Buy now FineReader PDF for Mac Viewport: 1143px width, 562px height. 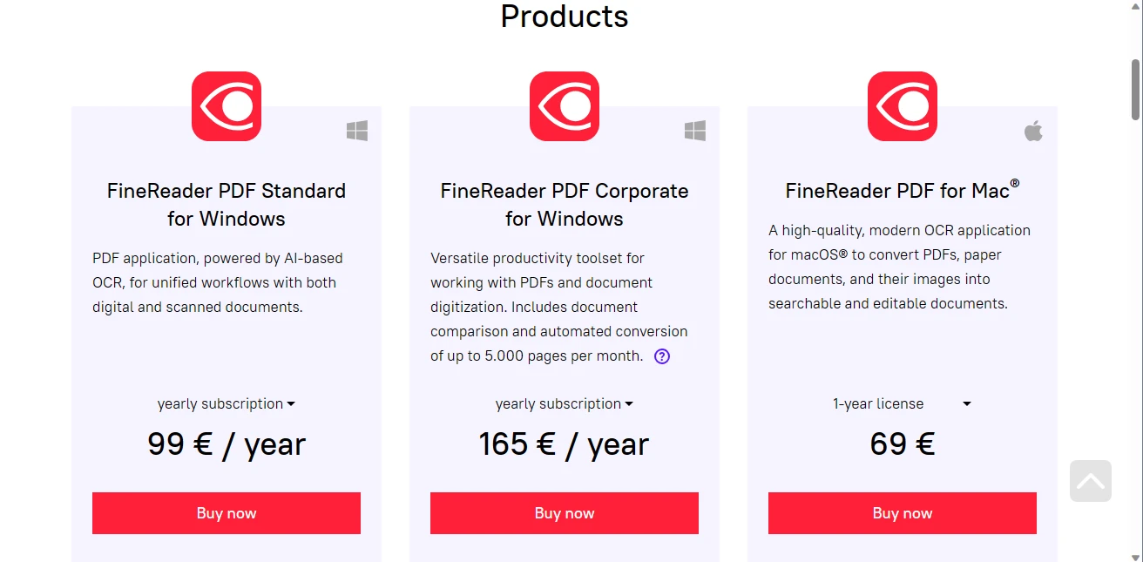(903, 513)
